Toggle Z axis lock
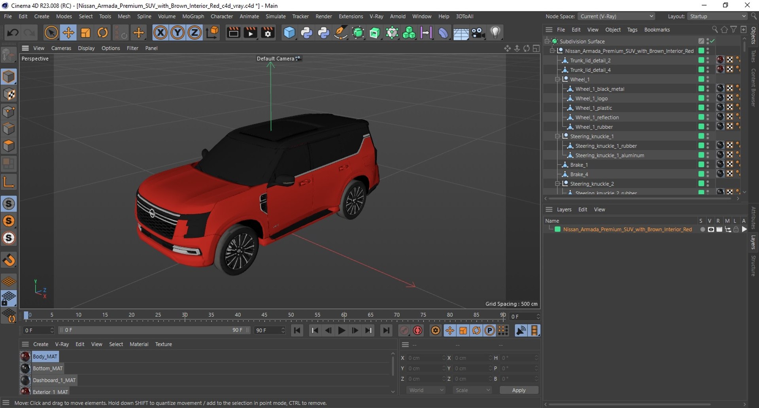This screenshot has height=408, width=759. tap(194, 32)
